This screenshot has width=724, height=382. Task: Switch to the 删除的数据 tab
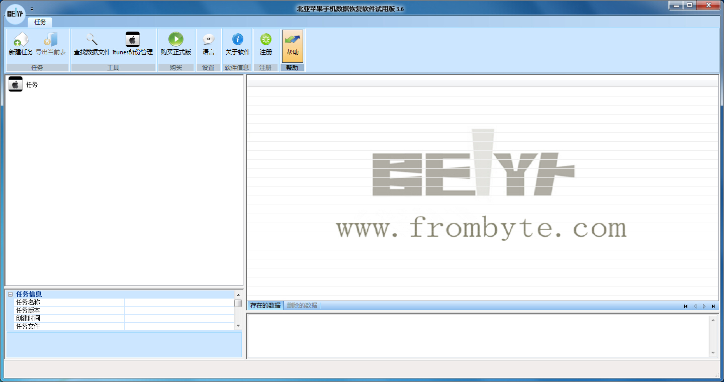(302, 306)
